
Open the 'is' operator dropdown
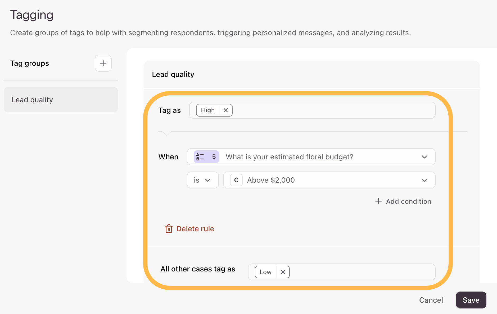click(202, 180)
